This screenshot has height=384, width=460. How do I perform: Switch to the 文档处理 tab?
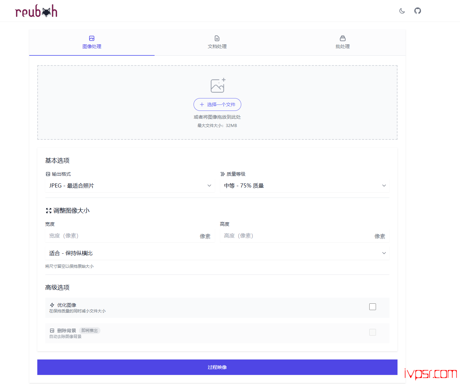tap(217, 42)
